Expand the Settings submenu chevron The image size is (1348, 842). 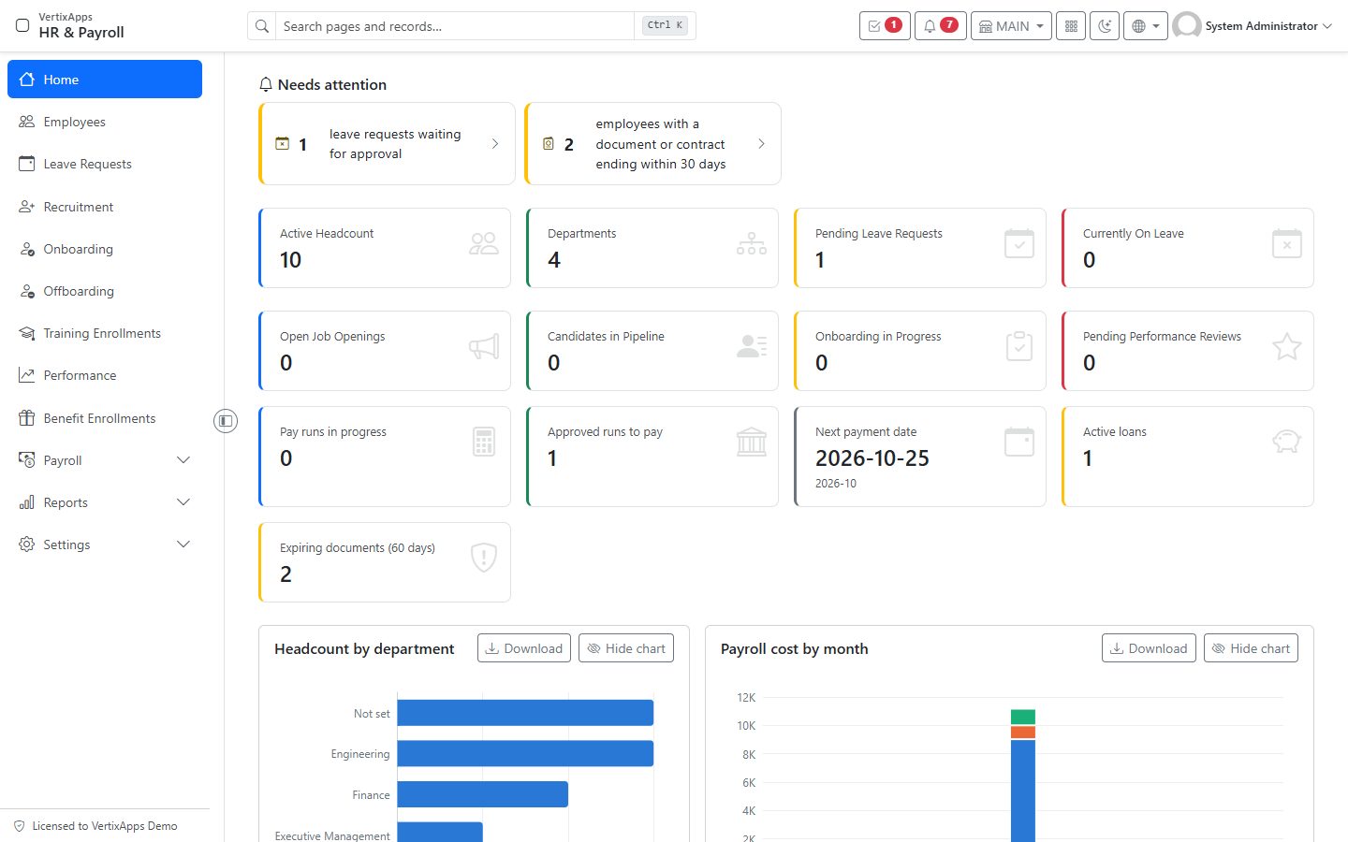click(183, 544)
